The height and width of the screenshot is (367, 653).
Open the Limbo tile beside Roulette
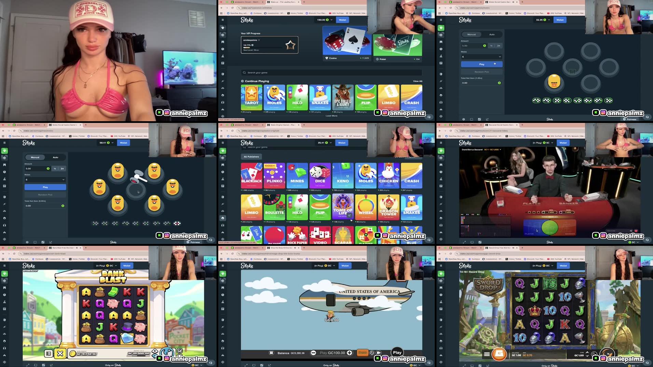(x=251, y=207)
